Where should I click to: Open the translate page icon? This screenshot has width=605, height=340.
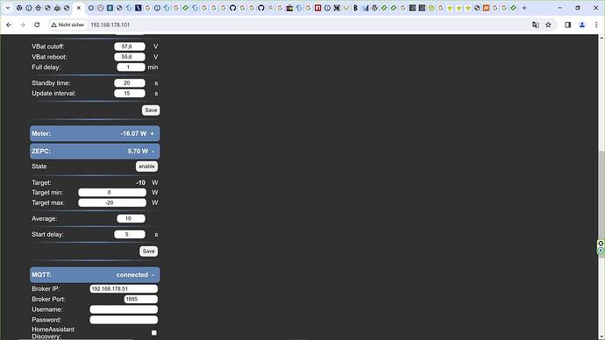point(535,25)
